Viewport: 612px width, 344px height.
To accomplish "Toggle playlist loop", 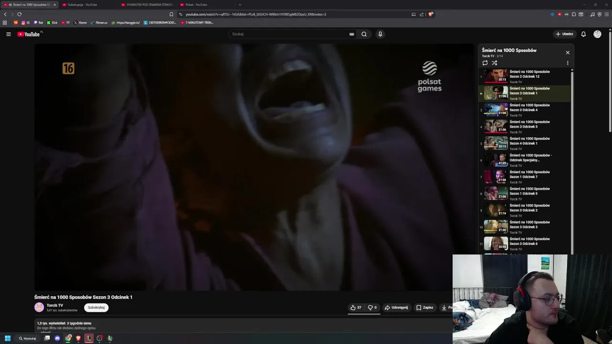I will (485, 63).
